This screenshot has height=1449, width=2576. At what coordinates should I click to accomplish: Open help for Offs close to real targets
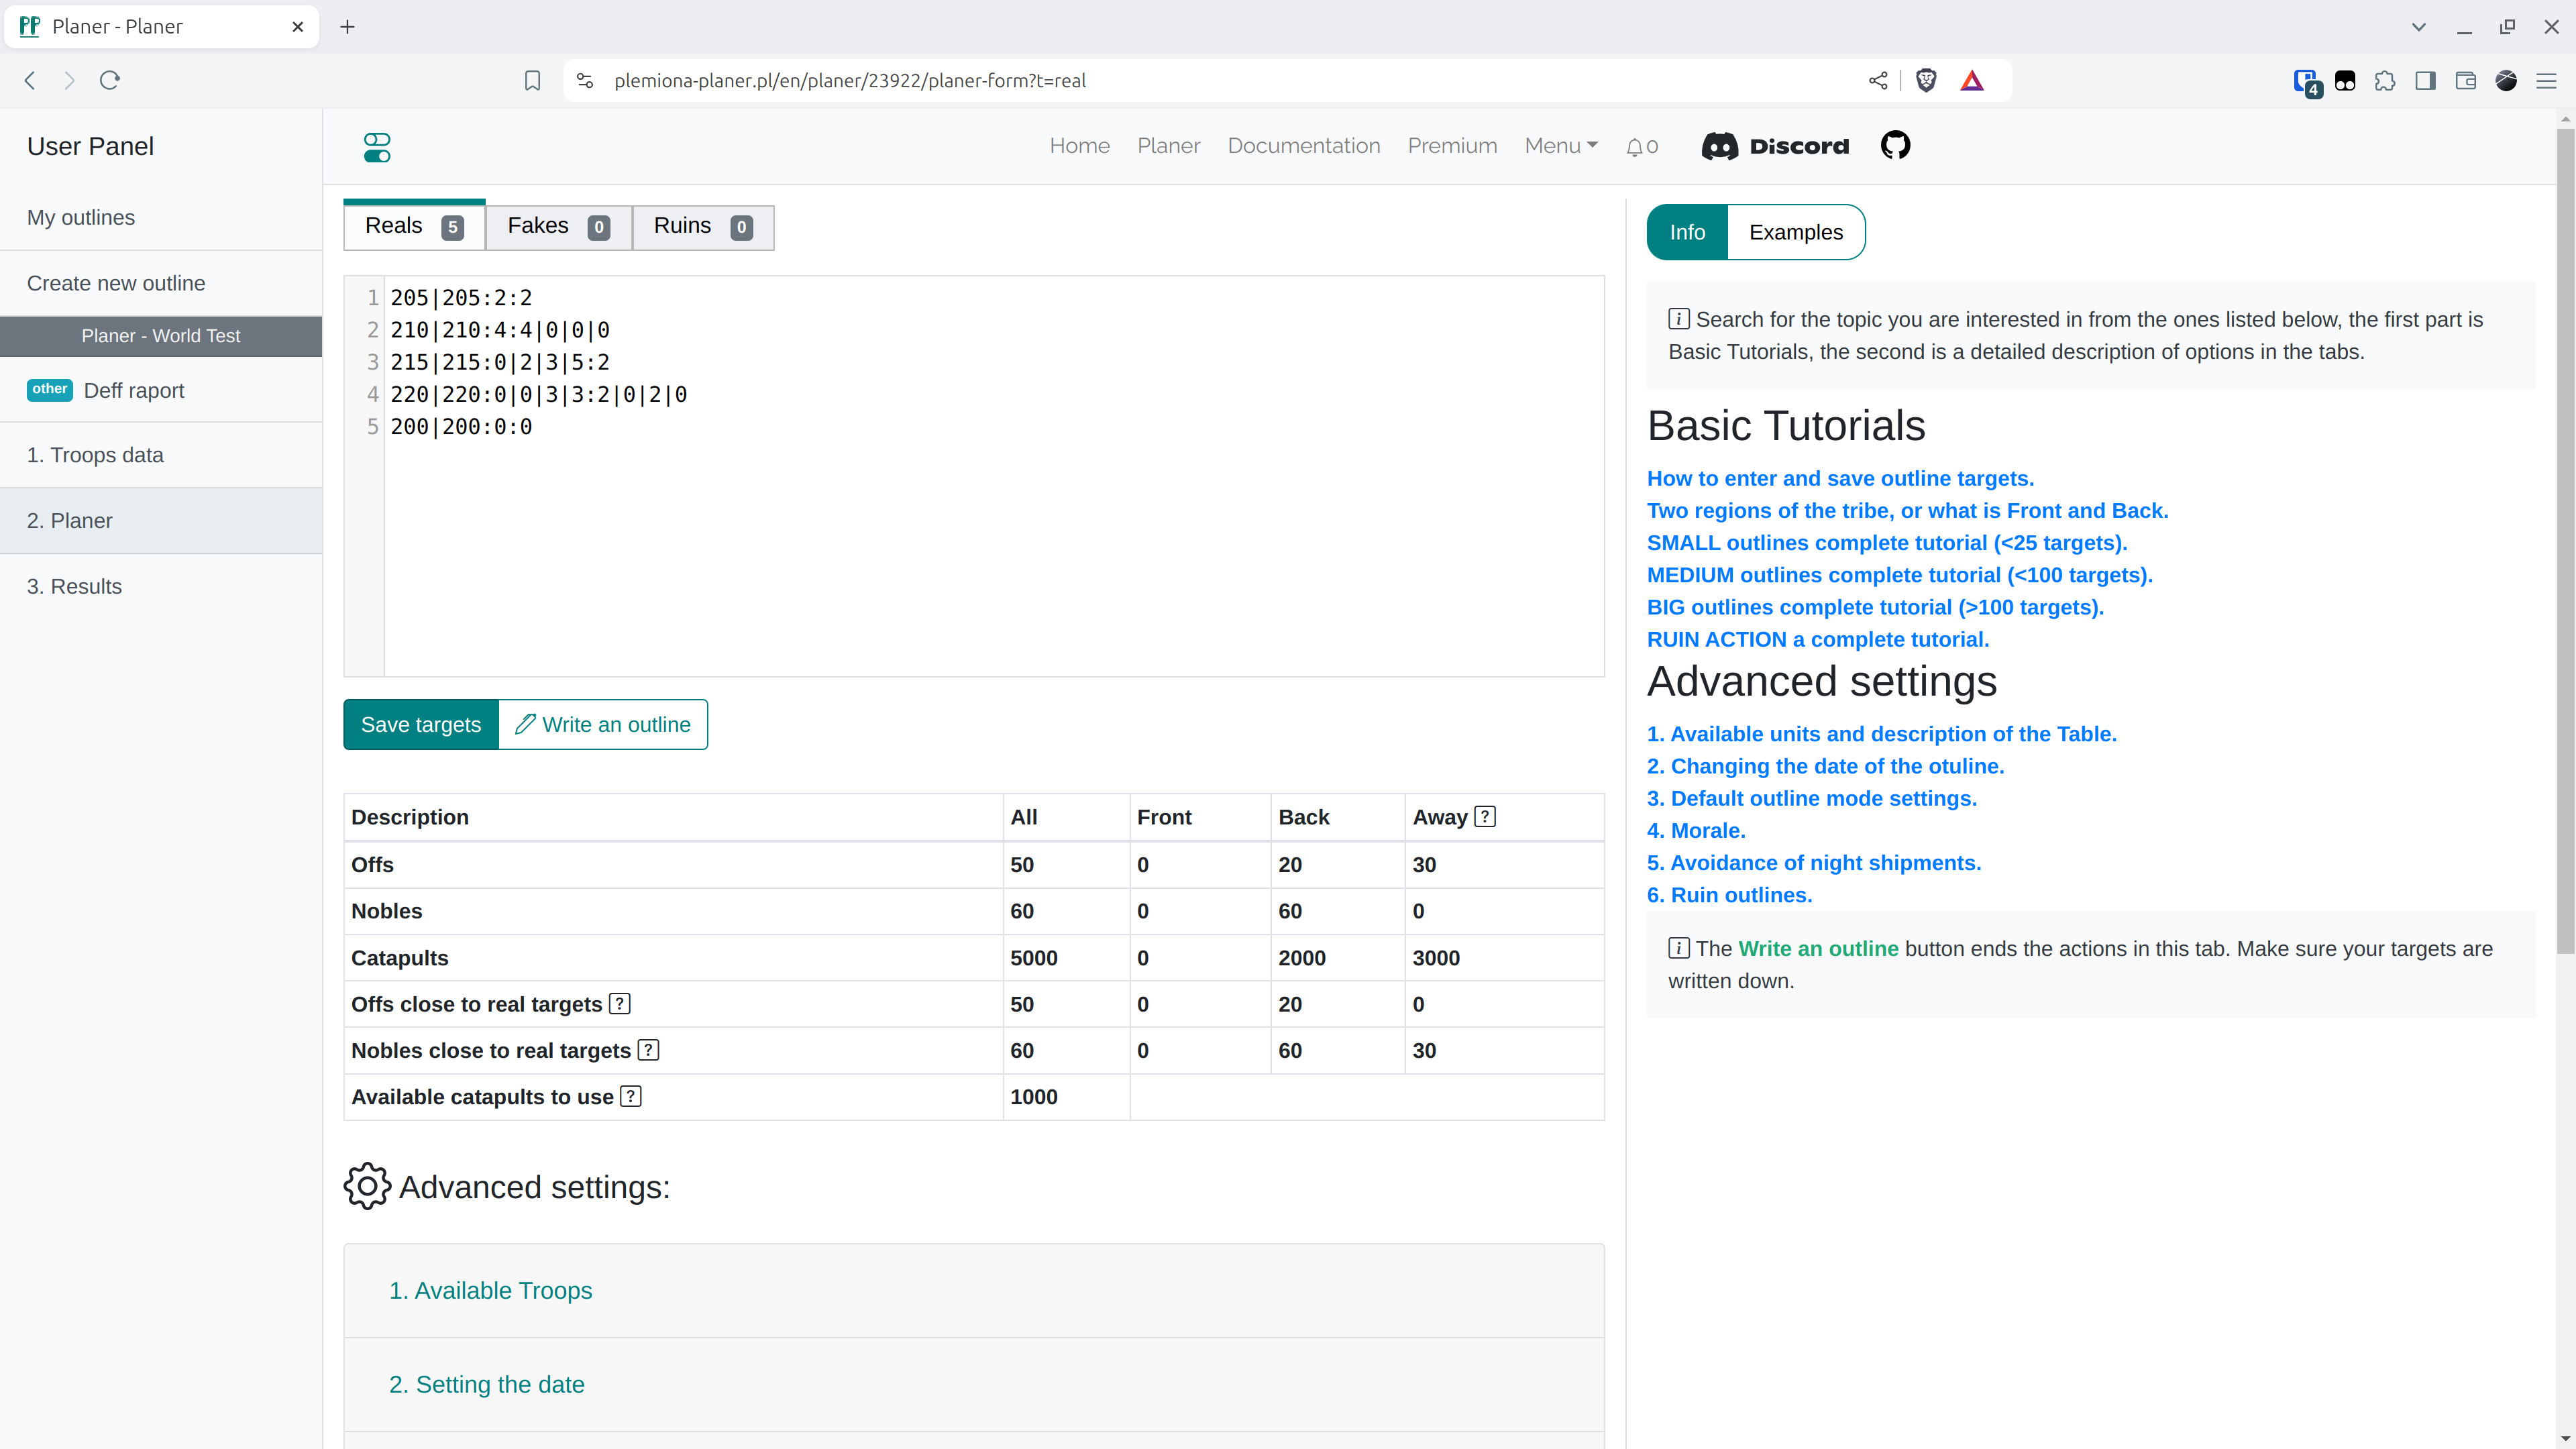click(620, 1003)
